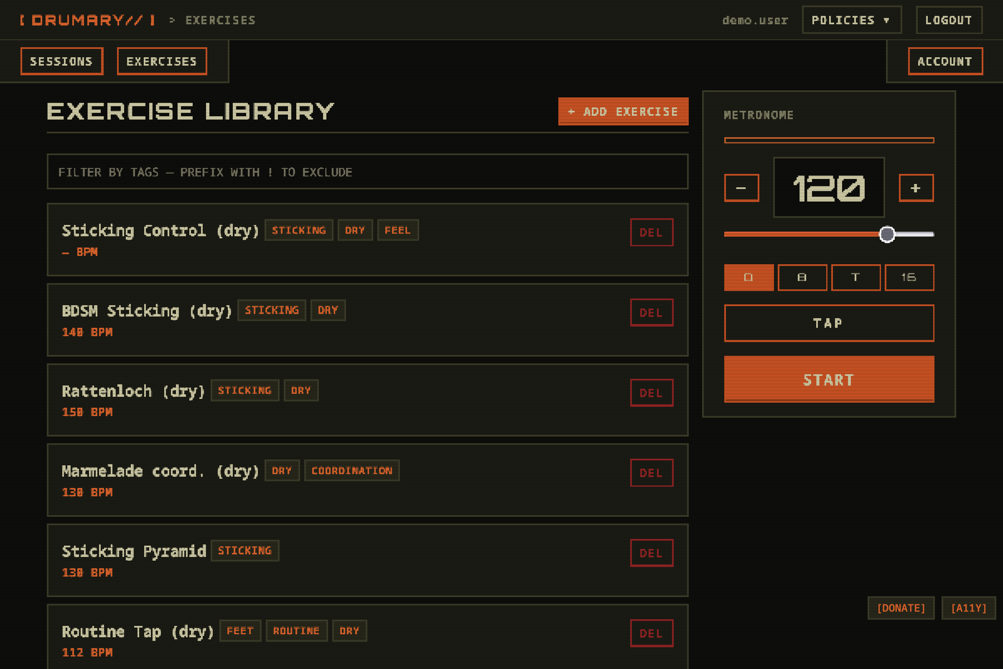Delete the Routine Tap (dry) exercise
This screenshot has width=1003, height=669.
pos(652,633)
